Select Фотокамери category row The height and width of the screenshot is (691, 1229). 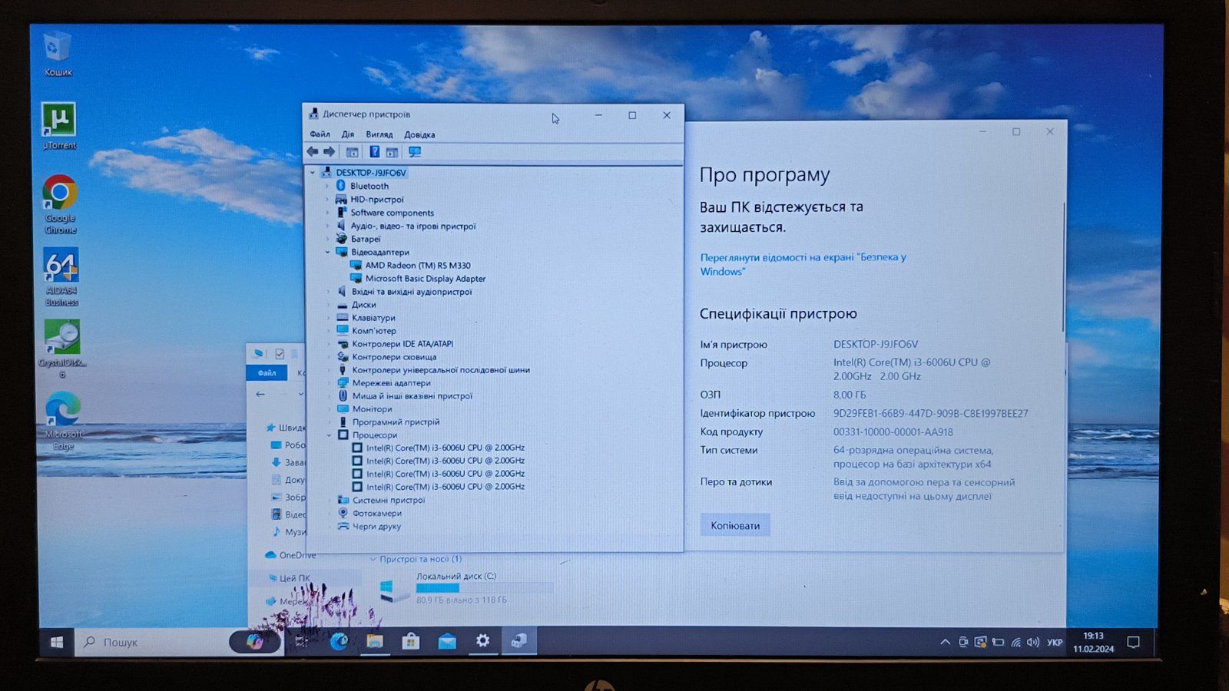[x=376, y=513]
